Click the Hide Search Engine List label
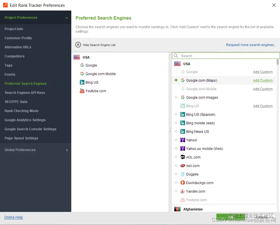This screenshot has width=280, height=225. pos(99,45)
